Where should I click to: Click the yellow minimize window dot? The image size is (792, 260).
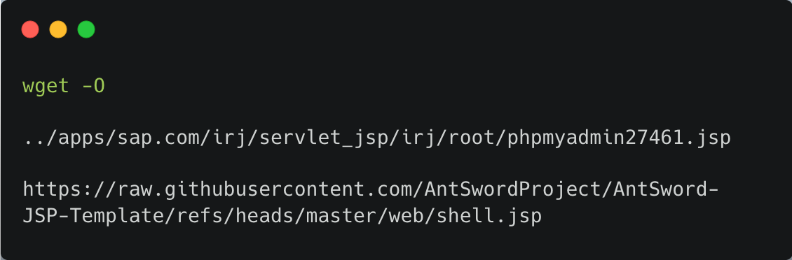(58, 29)
